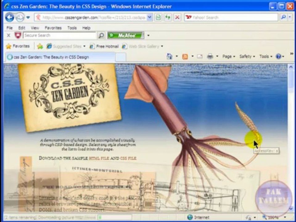Click the orange RSS Feeds icon

point(185,56)
